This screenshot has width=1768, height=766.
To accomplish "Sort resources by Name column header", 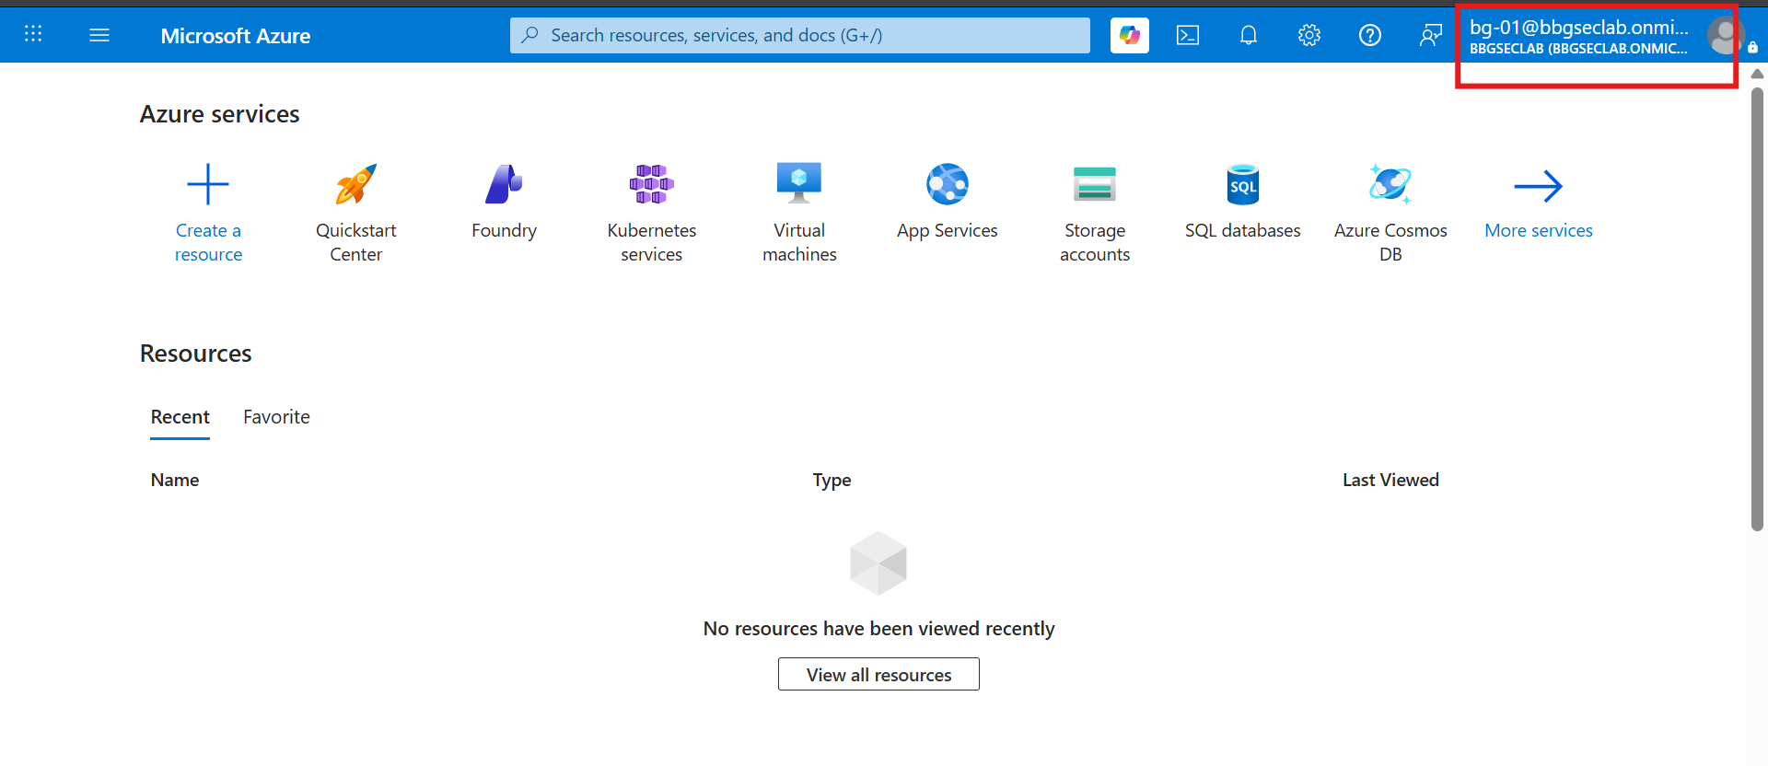I will (175, 480).
